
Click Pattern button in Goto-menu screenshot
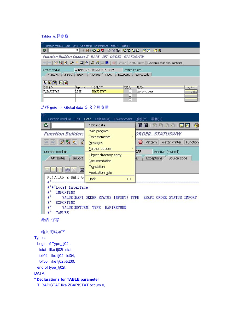(151, 142)
